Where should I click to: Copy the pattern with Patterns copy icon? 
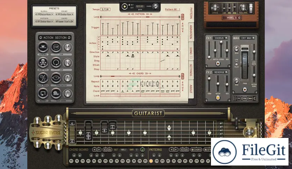coord(182,149)
